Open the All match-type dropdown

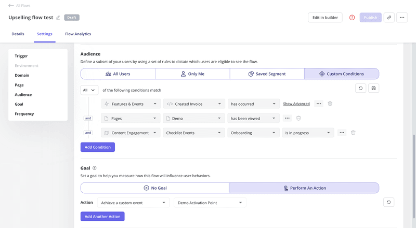[x=89, y=90]
